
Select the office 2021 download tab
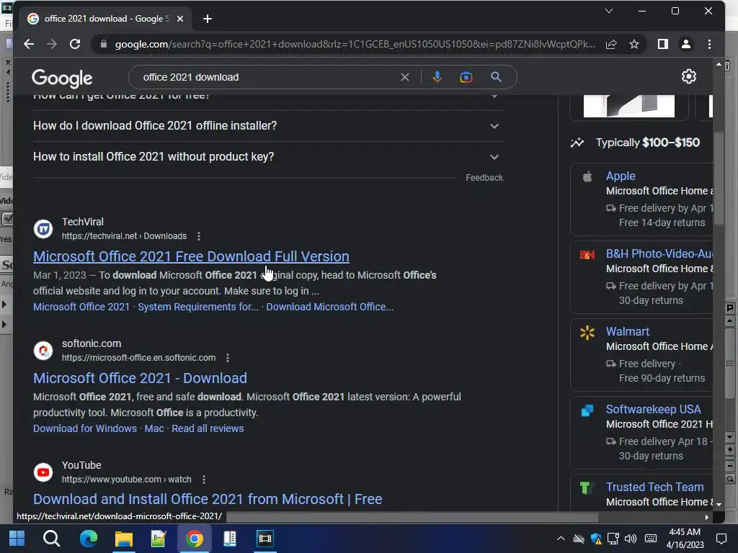[x=105, y=19]
